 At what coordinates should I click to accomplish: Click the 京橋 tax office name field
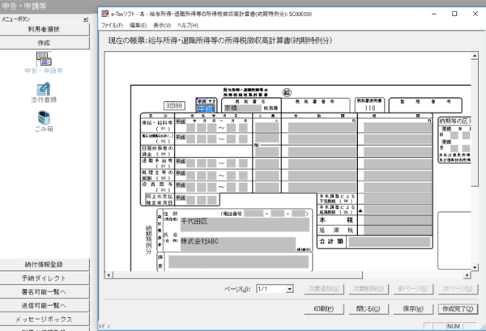243,108
